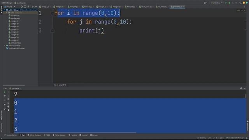Click the console vertical scrollbar

click(x=245, y=96)
